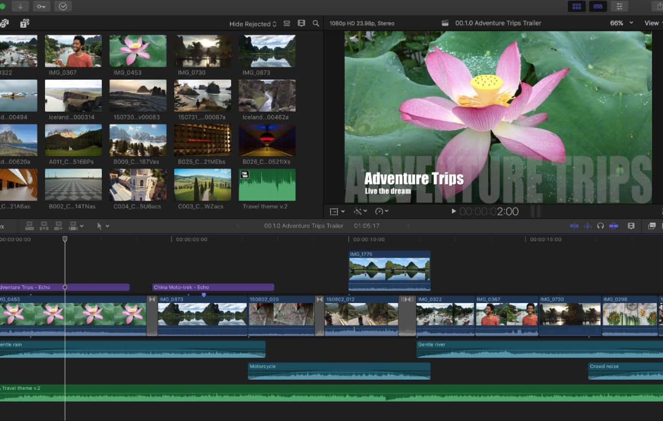
Task: Select the IMG_0730 browser clip
Action: [x=202, y=51]
